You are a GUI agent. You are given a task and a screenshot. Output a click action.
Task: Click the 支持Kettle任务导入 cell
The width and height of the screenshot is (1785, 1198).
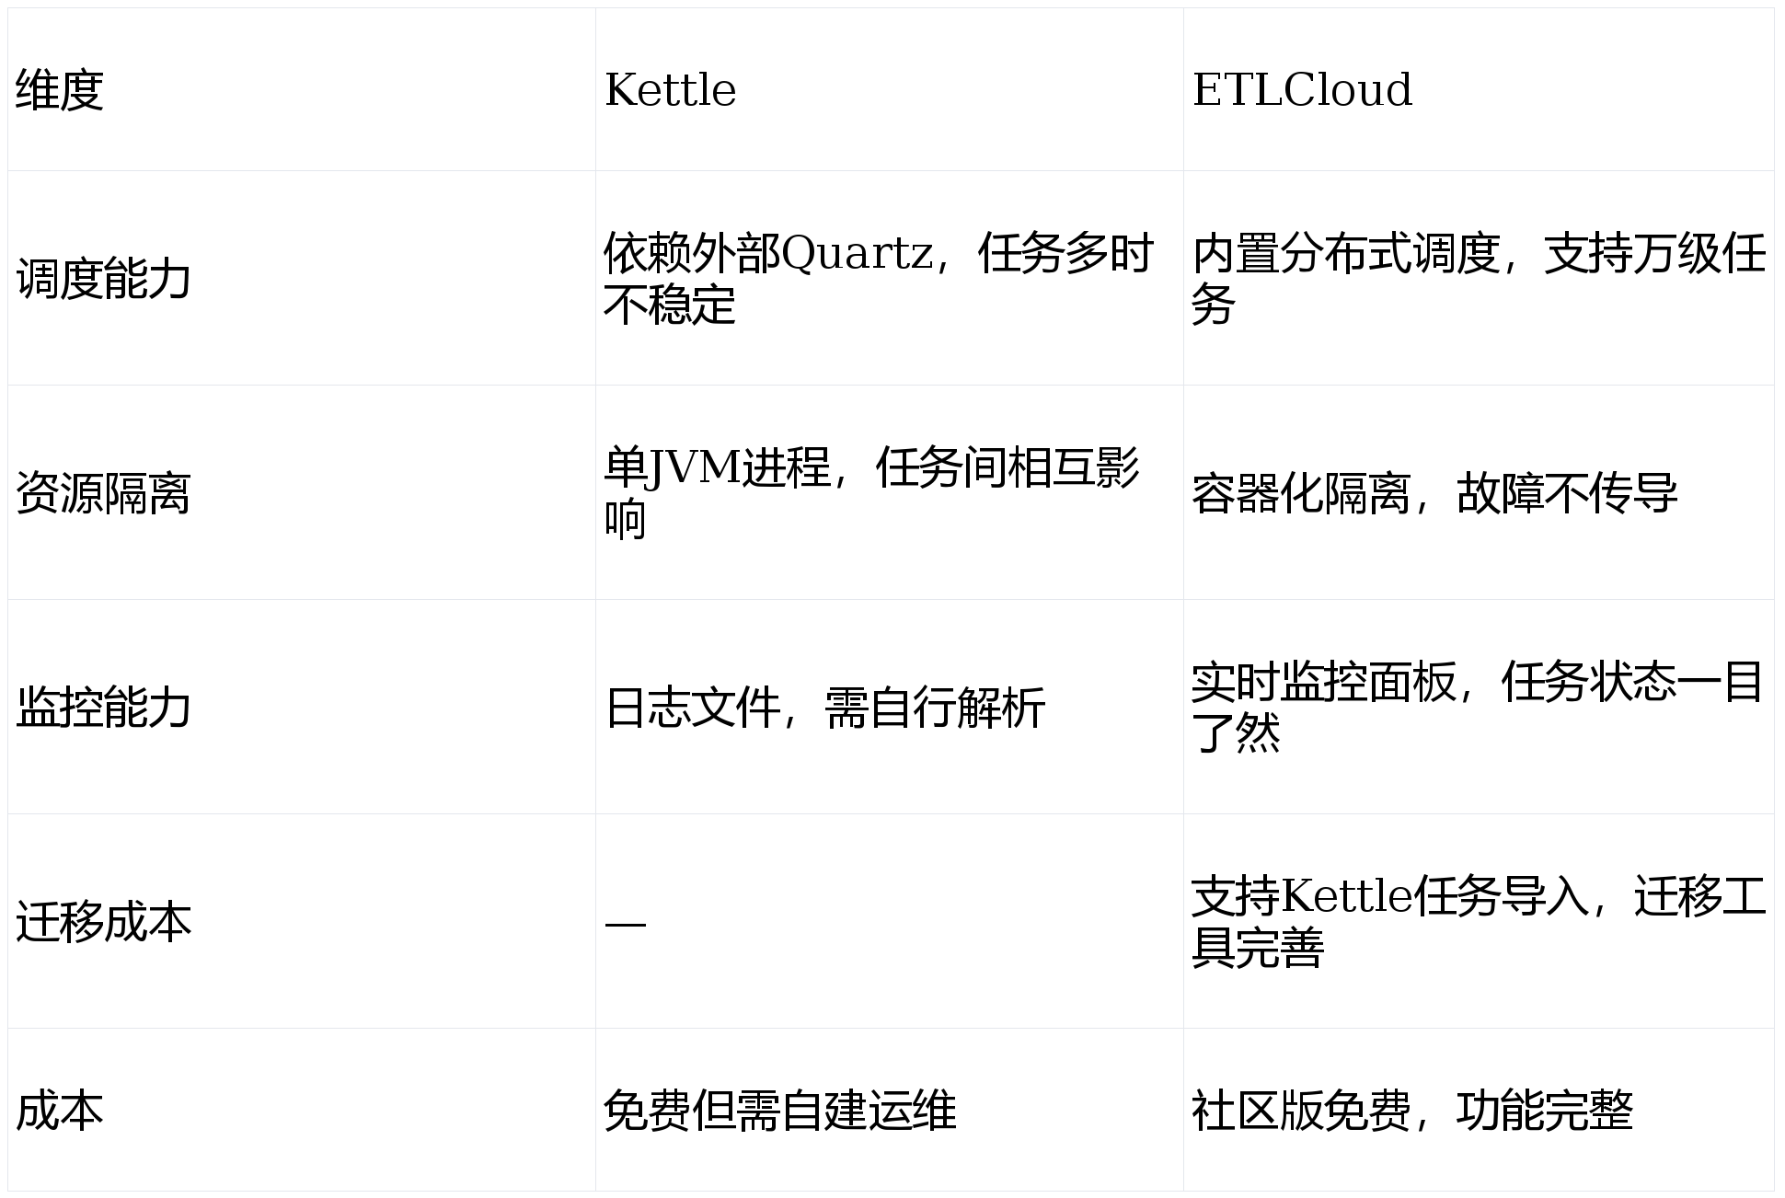click(1479, 921)
